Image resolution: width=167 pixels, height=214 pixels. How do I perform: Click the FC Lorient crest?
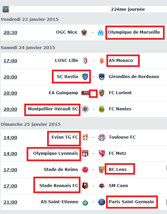[x=102, y=93]
